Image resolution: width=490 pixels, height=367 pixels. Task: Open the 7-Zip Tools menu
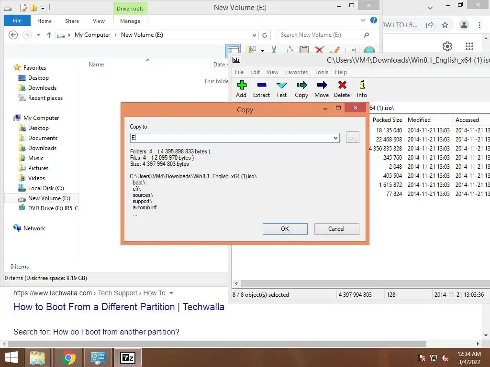pos(321,72)
